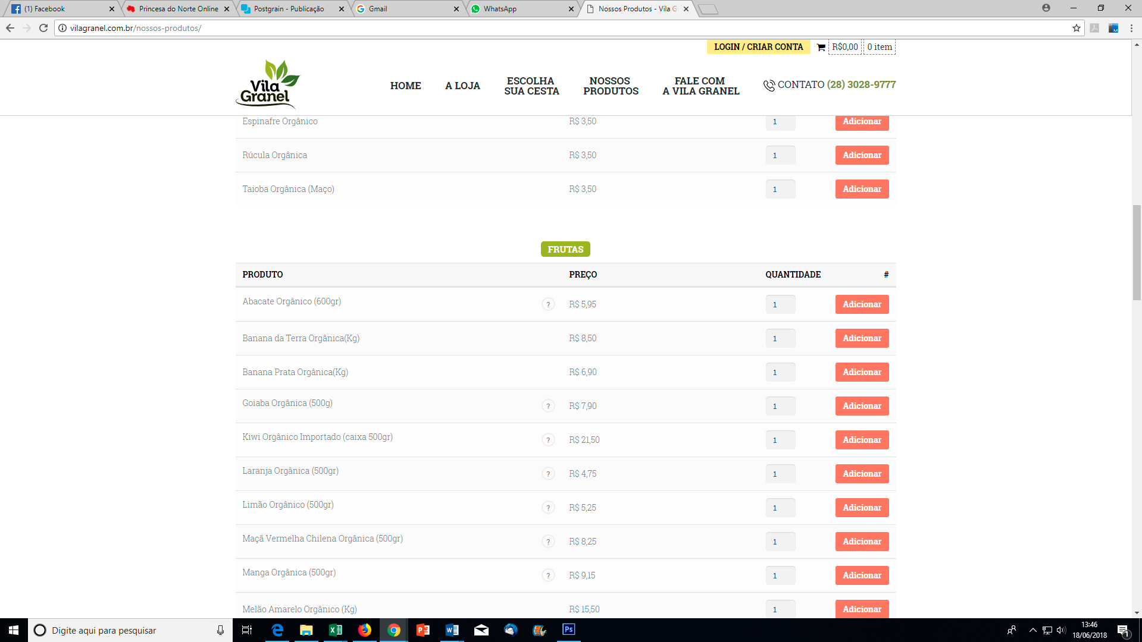Open Photoshop from taskbar
The width and height of the screenshot is (1142, 642).
click(569, 630)
